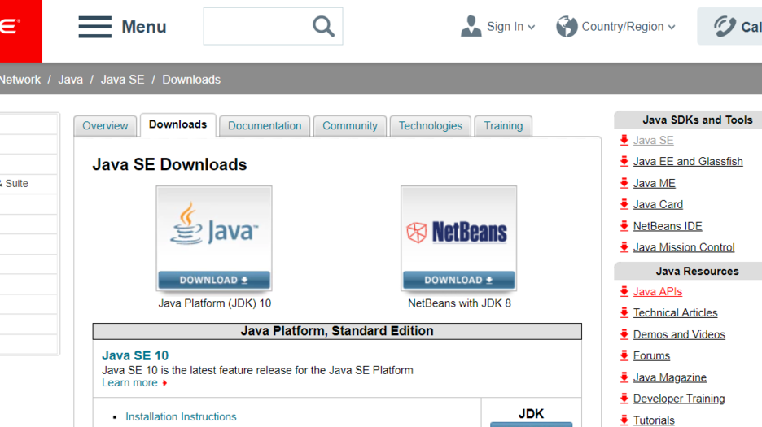Click the NetBeans logo image
This screenshot has height=427, width=762.
pyautogui.click(x=458, y=232)
